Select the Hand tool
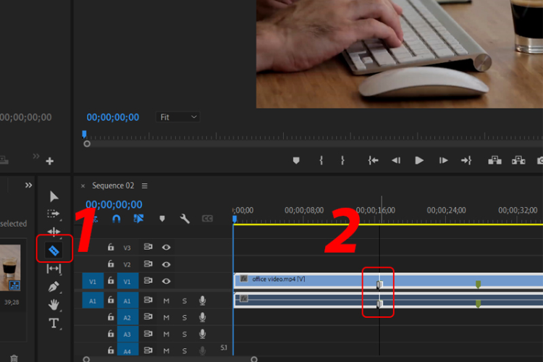This screenshot has width=543, height=362. (54, 305)
